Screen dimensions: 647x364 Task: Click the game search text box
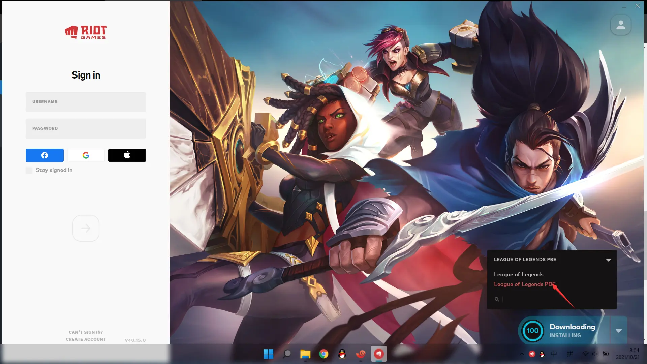click(x=556, y=299)
